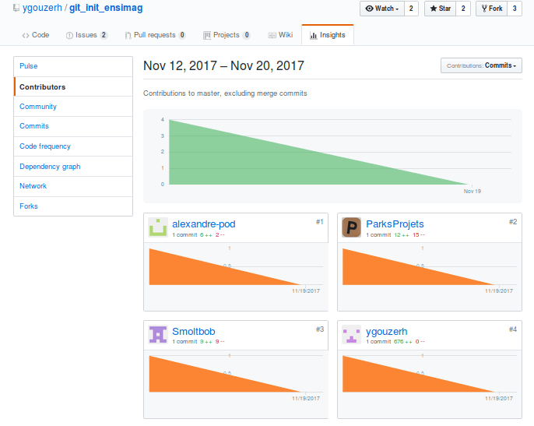Open Commits in the sidebar

73,126
